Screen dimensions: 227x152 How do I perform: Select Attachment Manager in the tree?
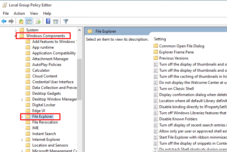click(51, 59)
